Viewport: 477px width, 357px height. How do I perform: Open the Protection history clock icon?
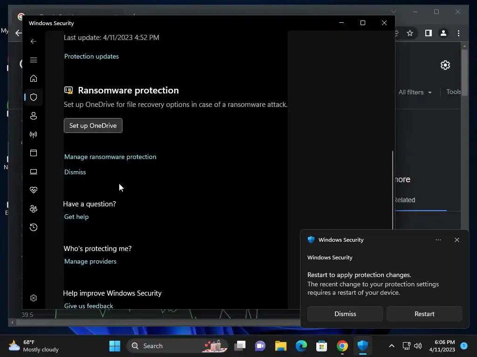(34, 227)
